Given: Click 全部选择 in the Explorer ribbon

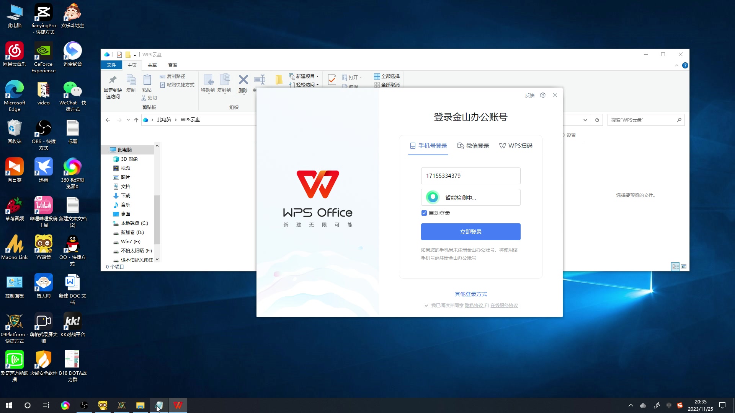Looking at the screenshot, I should [x=387, y=76].
